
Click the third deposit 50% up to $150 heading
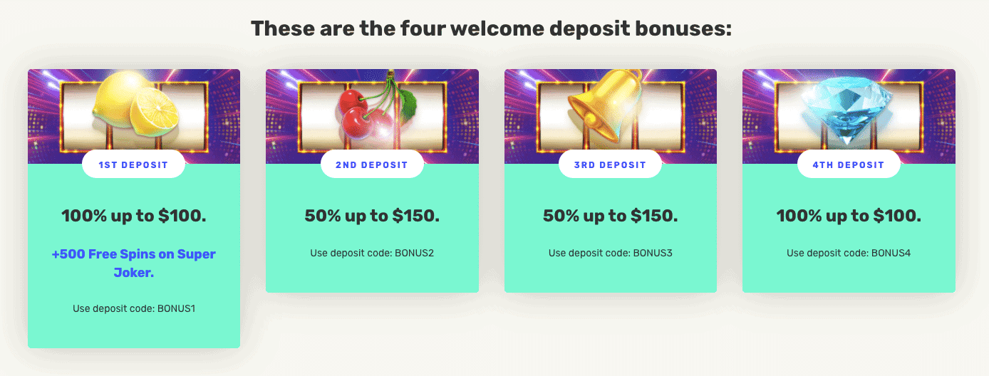[x=611, y=215]
